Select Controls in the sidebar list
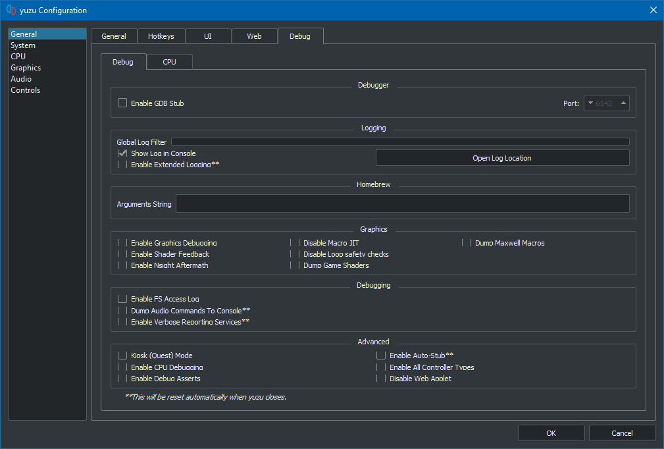Screen dimensions: 664x449 click(x=26, y=90)
